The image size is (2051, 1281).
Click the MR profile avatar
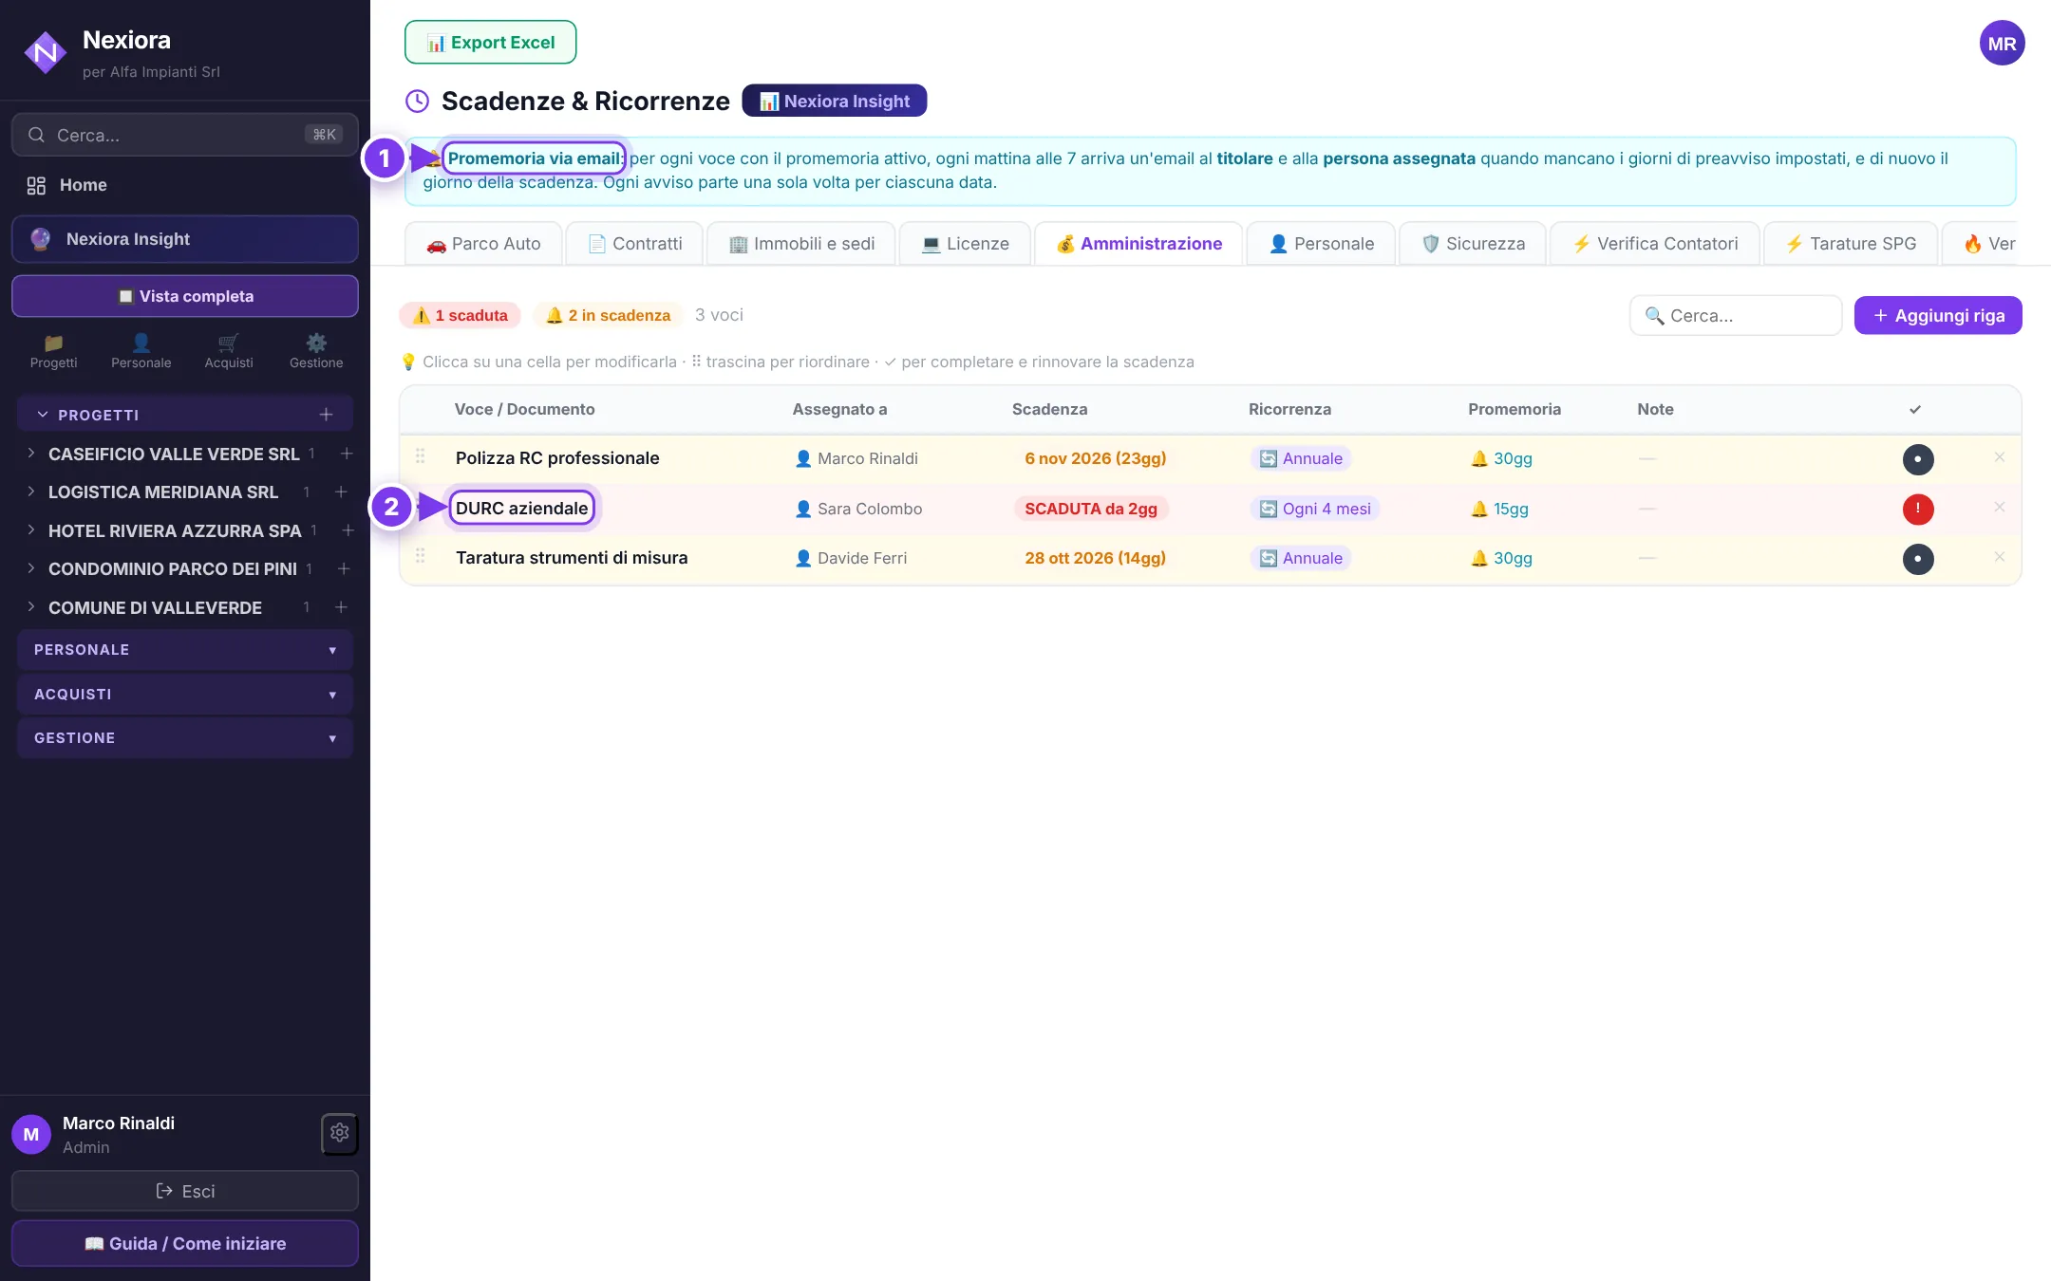click(x=2002, y=44)
